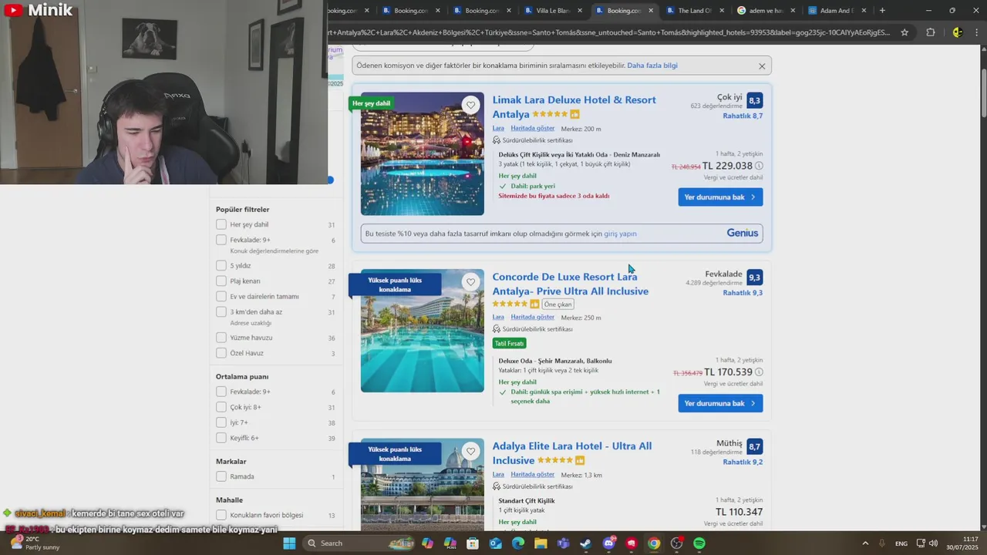Launch Copilot from the taskbar
Viewport: 987px width, 555px height.
click(427, 543)
